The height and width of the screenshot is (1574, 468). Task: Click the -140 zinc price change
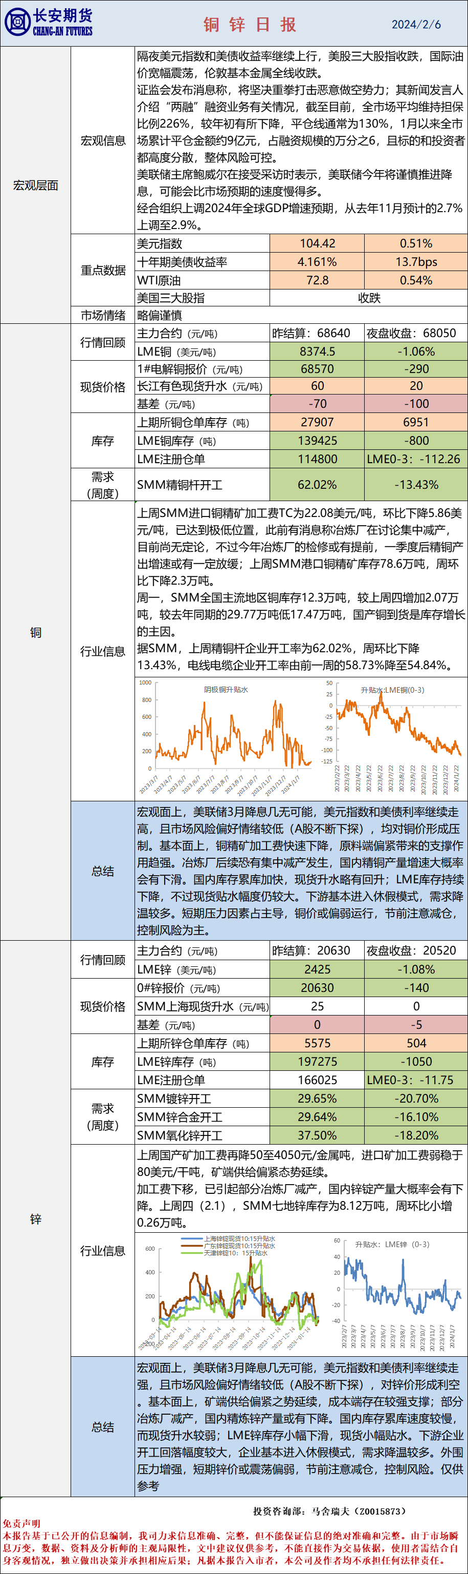[416, 987]
